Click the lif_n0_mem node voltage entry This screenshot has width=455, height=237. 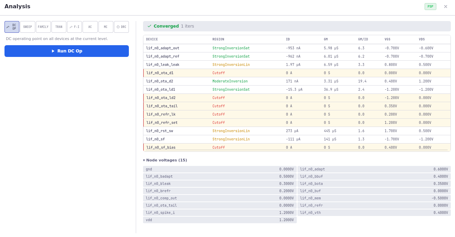pyautogui.click(x=374, y=198)
